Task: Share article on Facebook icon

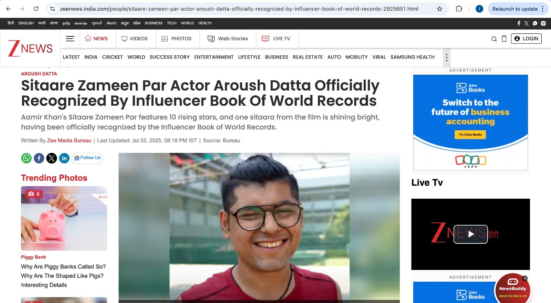Action: [39, 158]
